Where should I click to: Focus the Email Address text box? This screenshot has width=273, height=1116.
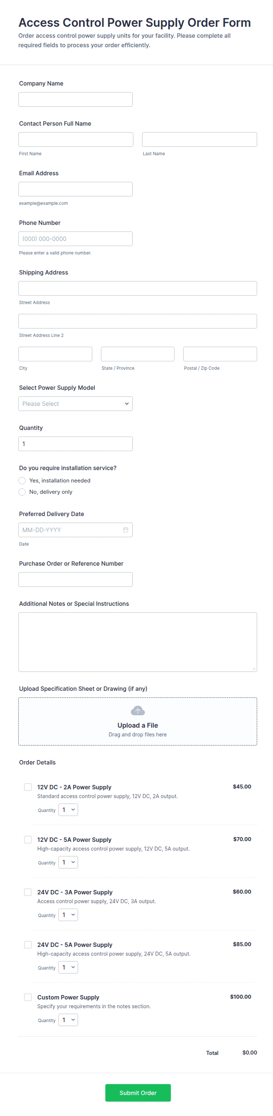(75, 189)
